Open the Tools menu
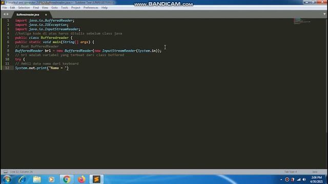328x184 pixels. pyautogui.click(x=65, y=8)
